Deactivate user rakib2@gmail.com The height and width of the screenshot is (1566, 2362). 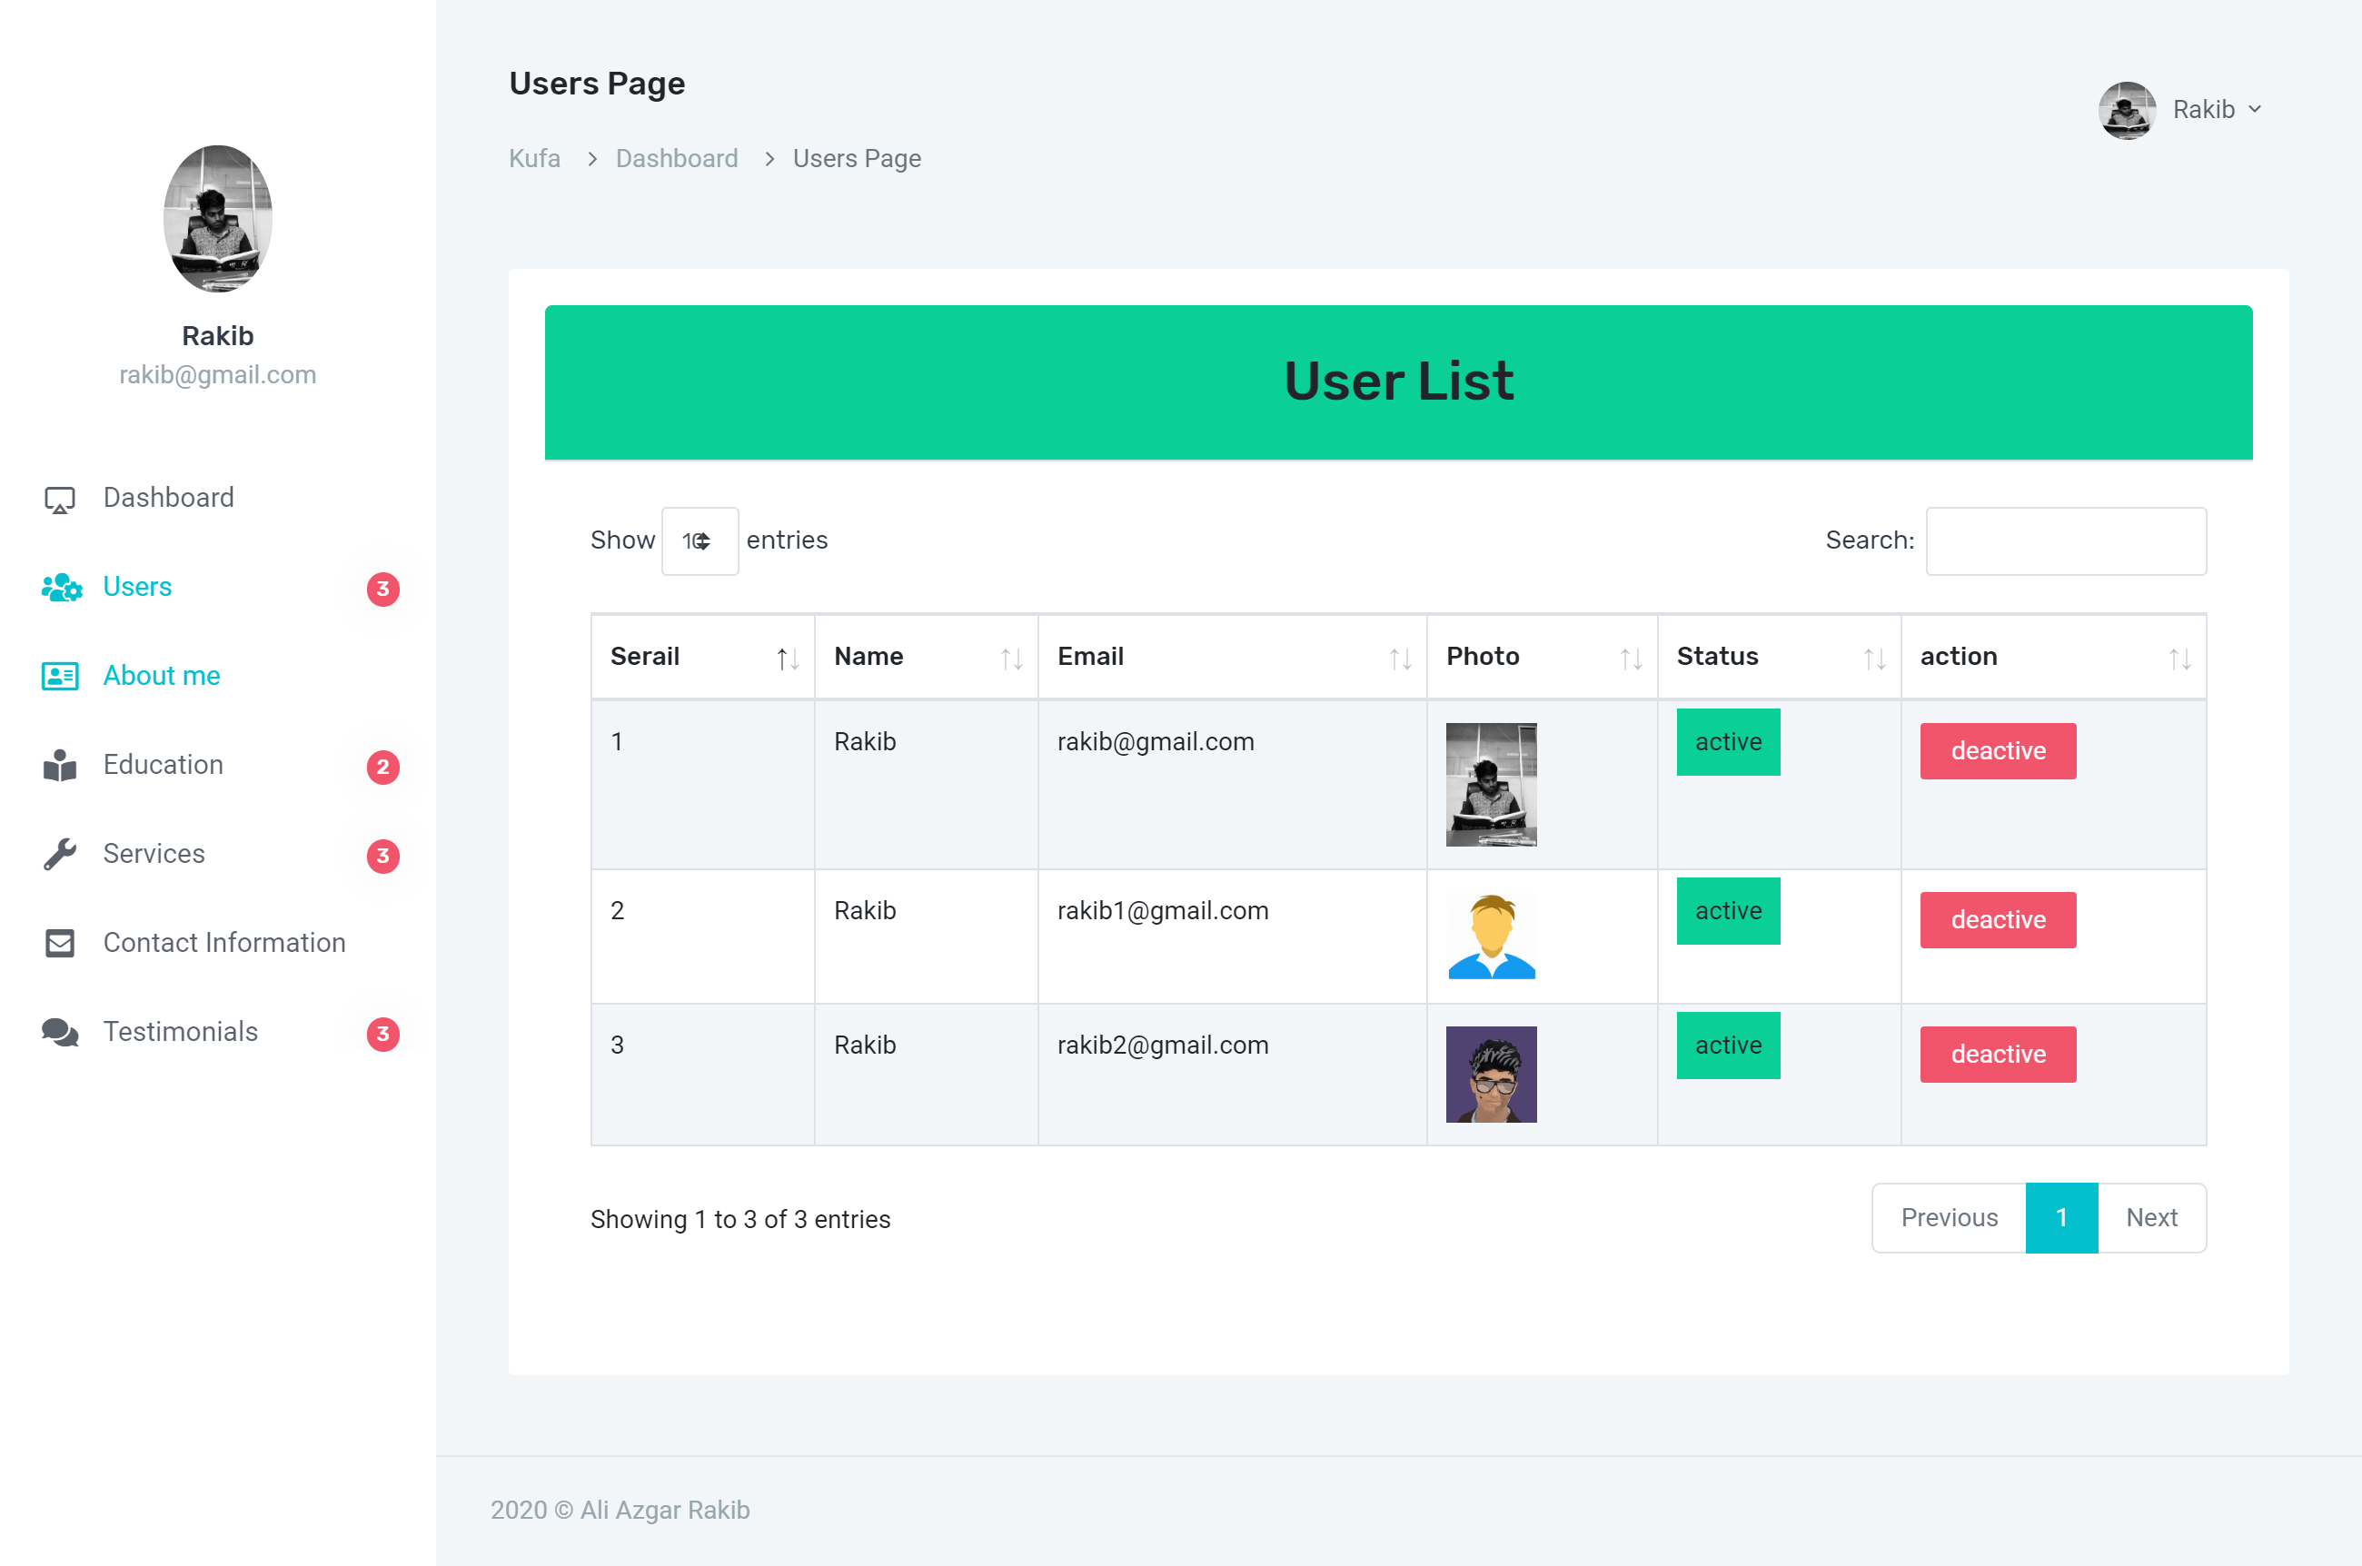pos(1998,1055)
